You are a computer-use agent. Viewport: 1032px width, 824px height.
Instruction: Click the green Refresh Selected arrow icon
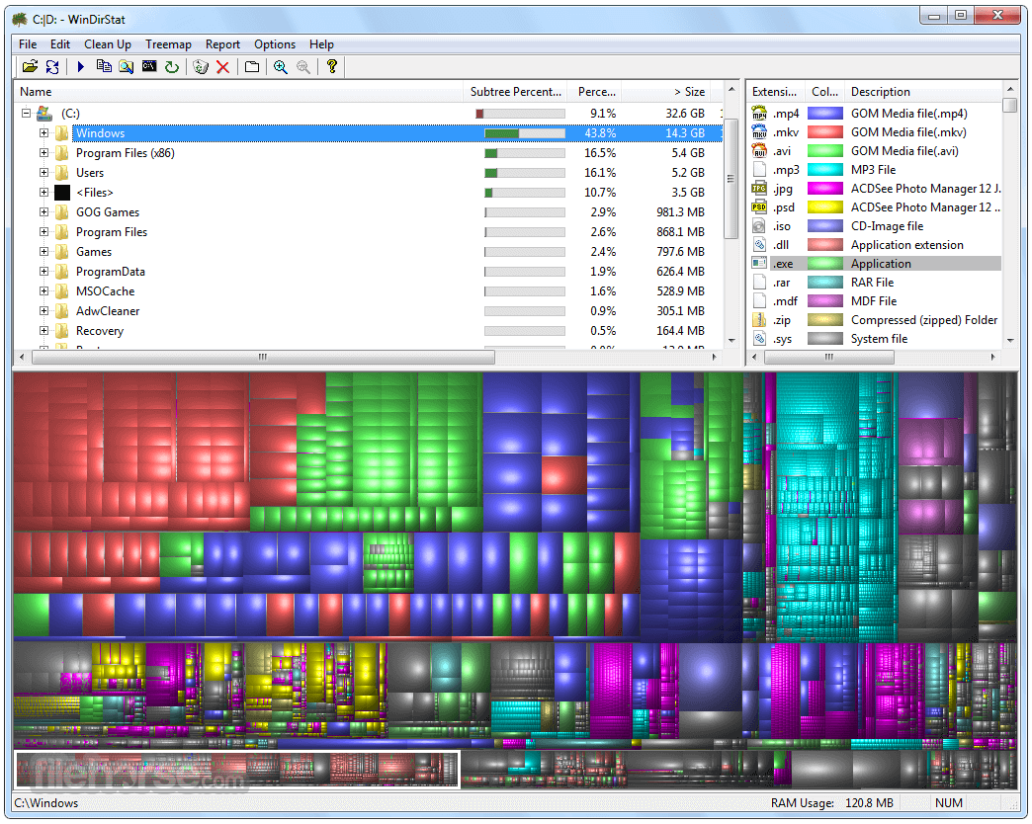(x=172, y=66)
